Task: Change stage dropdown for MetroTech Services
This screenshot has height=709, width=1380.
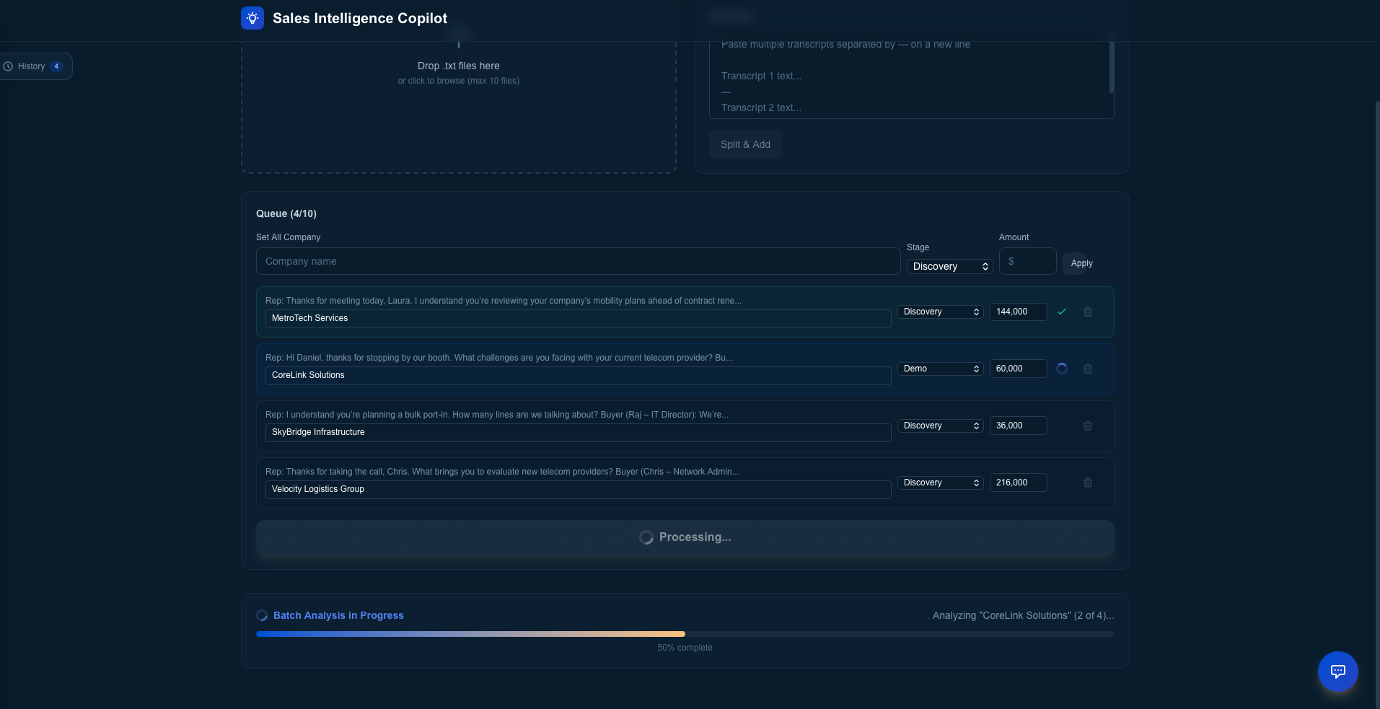Action: (x=940, y=312)
